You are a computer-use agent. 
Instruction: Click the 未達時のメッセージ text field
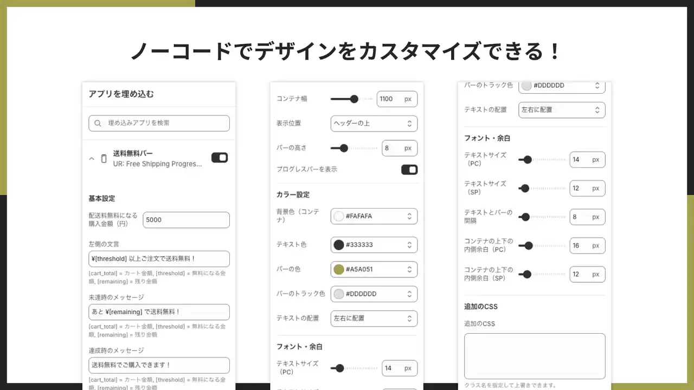pyautogui.click(x=159, y=312)
